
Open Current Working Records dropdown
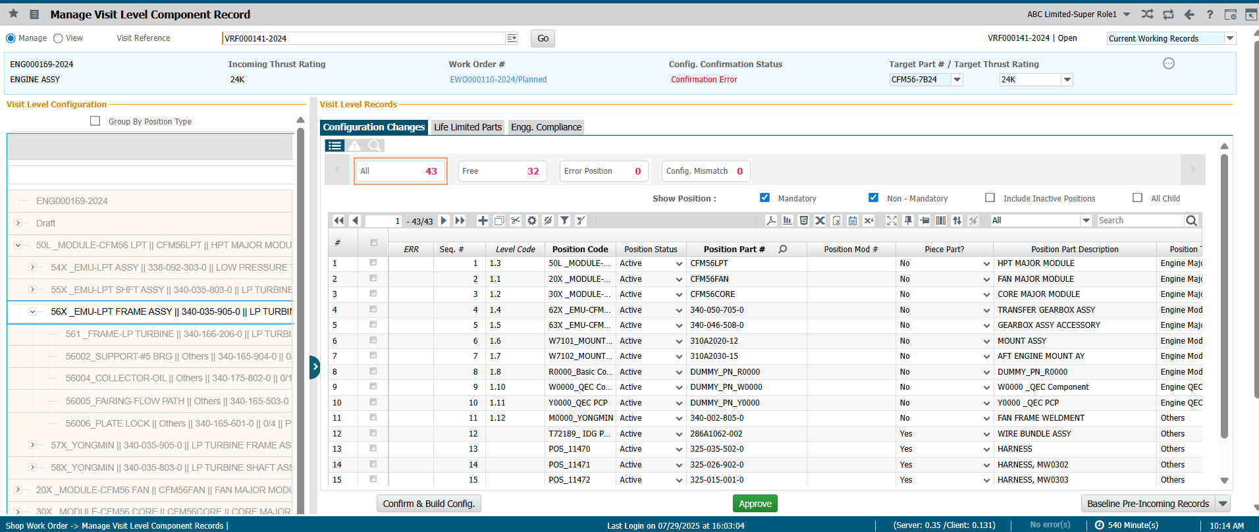[1229, 38]
